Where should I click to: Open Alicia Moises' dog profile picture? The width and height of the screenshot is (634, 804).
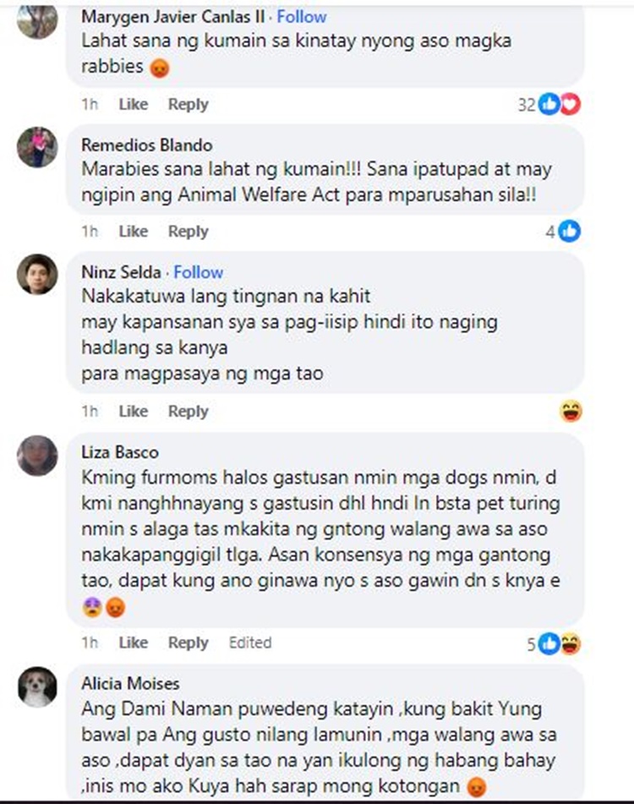click(x=37, y=687)
